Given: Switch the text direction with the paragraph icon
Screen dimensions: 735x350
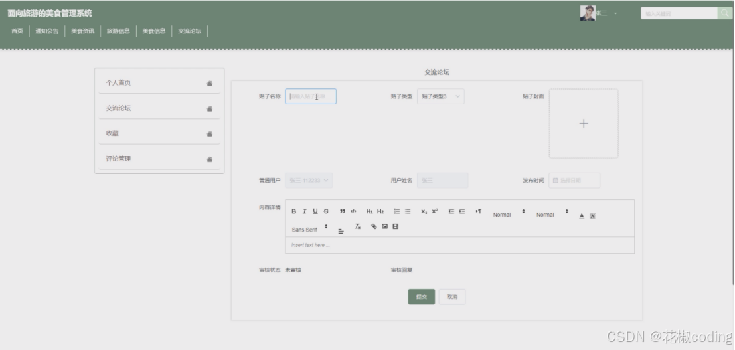Looking at the screenshot, I should point(479,211).
